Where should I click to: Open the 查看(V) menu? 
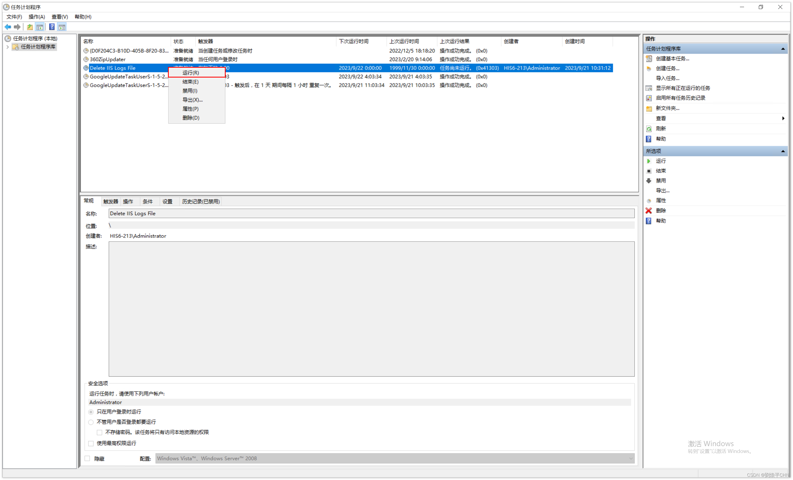point(60,17)
